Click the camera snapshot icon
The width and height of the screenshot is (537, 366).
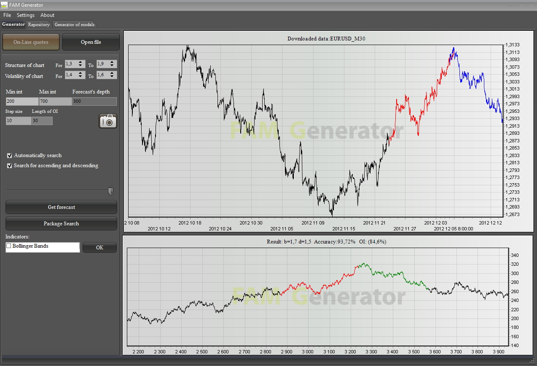pyautogui.click(x=108, y=121)
